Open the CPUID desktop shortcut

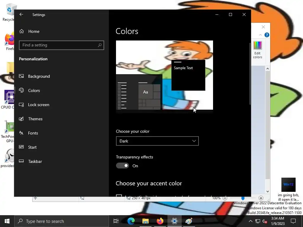8,99
